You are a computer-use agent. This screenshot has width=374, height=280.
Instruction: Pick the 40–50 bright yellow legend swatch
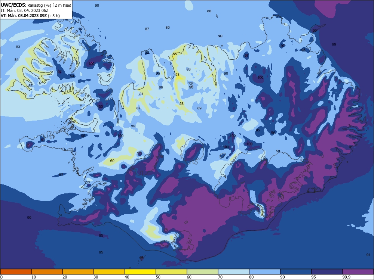click(x=140, y=272)
